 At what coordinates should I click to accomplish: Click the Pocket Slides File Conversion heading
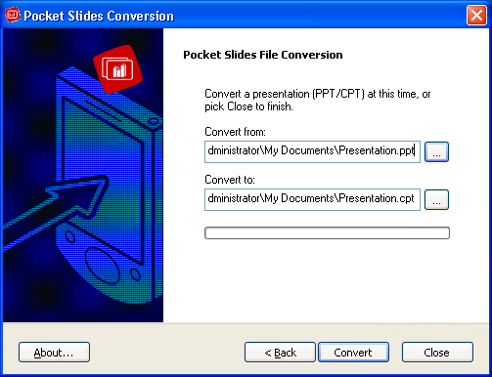click(263, 55)
